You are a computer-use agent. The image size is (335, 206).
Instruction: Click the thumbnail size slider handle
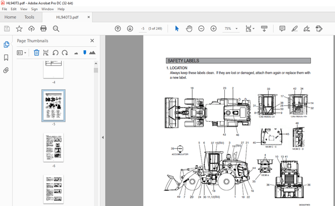pos(85,52)
